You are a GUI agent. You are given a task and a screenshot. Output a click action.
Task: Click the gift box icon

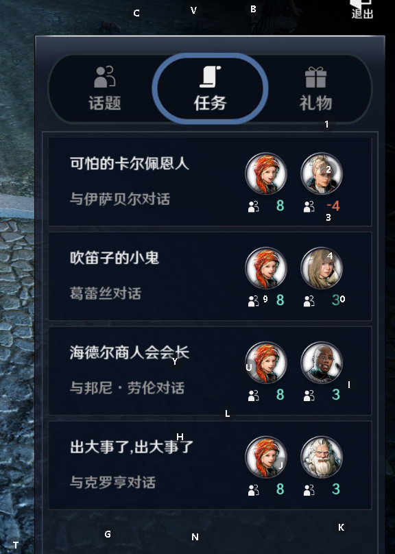(315, 77)
